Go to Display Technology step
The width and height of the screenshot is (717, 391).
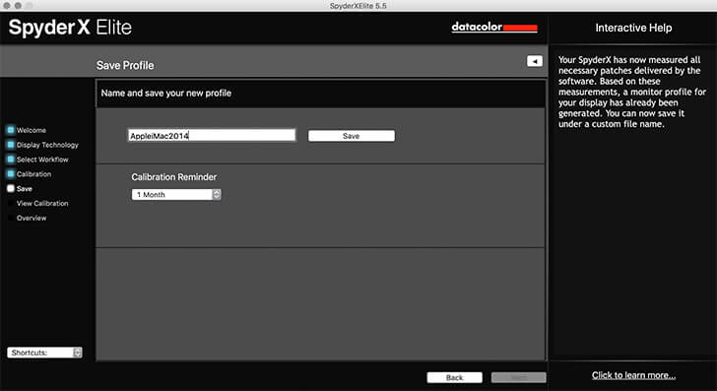(x=47, y=145)
